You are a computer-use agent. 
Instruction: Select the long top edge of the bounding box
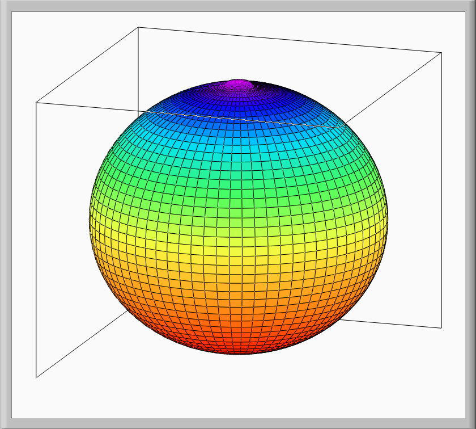(289, 39)
